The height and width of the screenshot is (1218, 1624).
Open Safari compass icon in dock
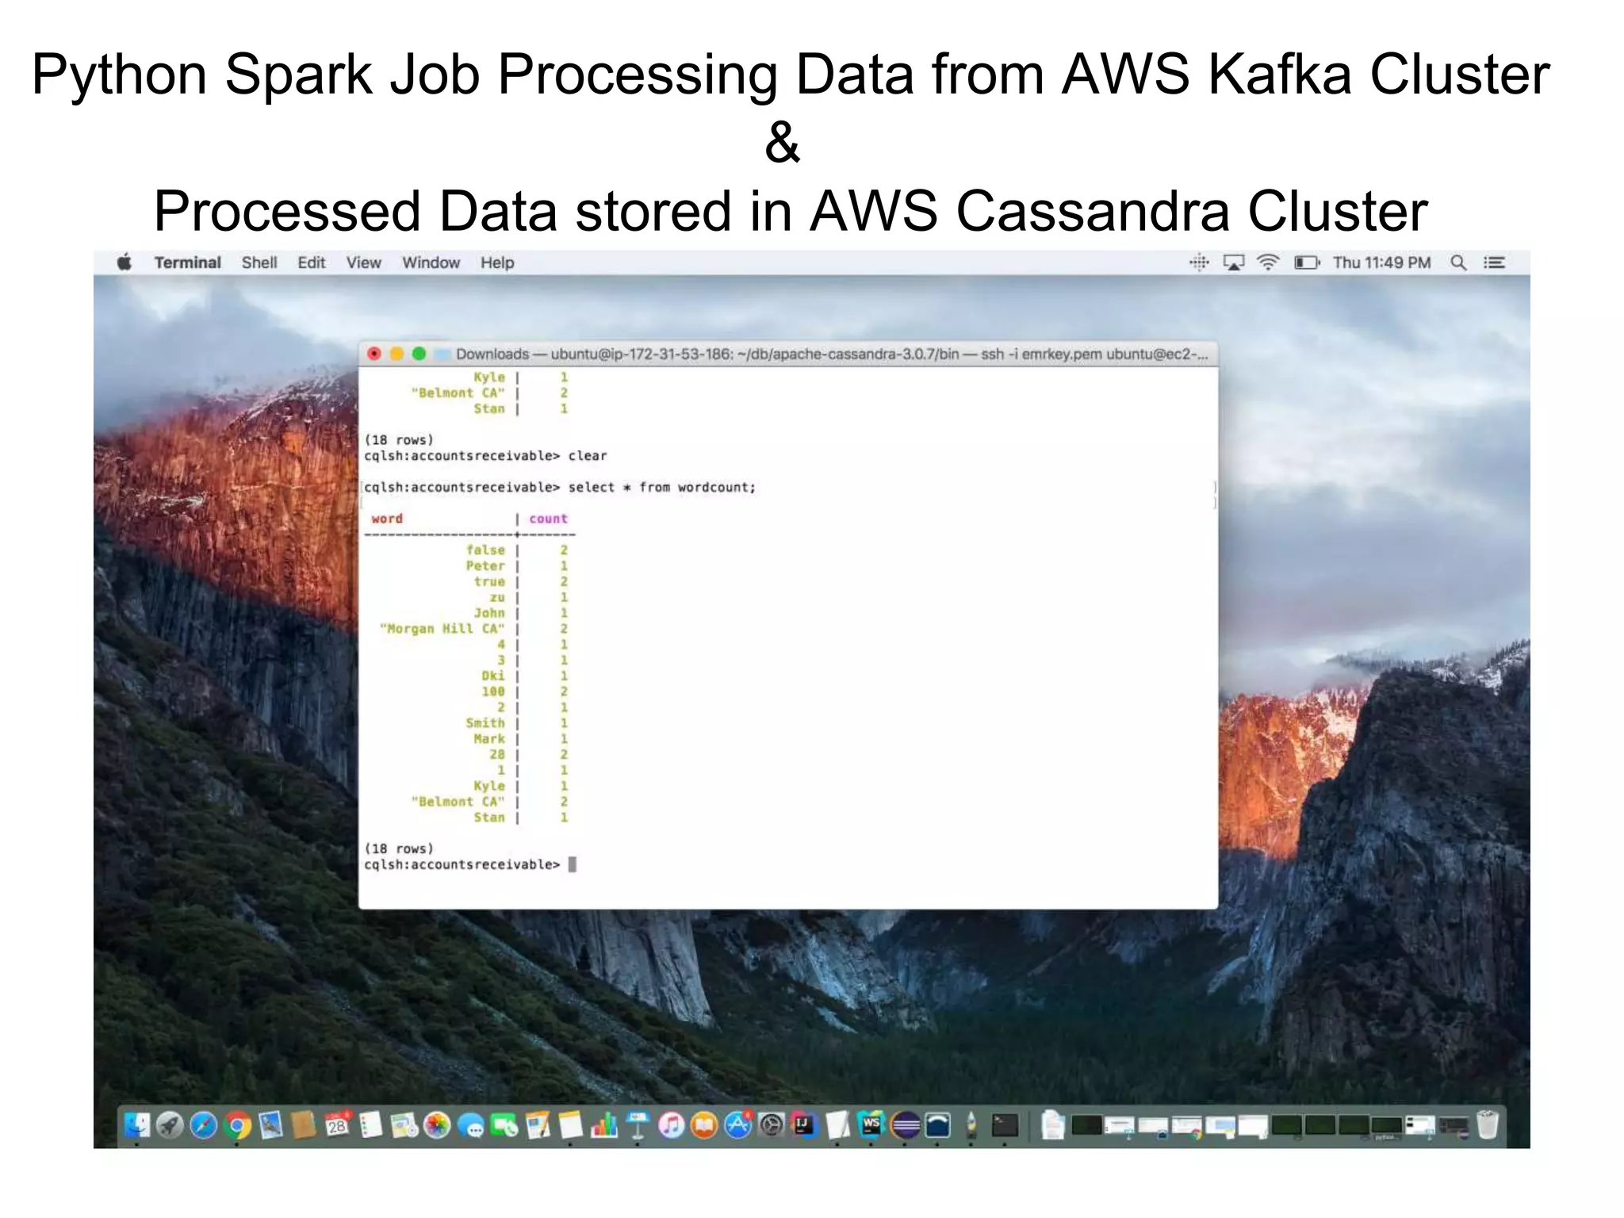[x=203, y=1125]
